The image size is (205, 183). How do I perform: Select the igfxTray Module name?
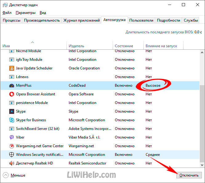click(x=29, y=60)
